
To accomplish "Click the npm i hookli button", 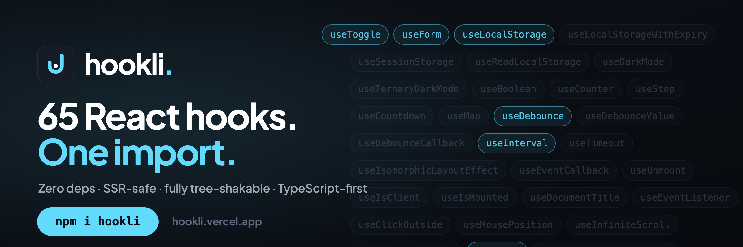I will pos(98,222).
